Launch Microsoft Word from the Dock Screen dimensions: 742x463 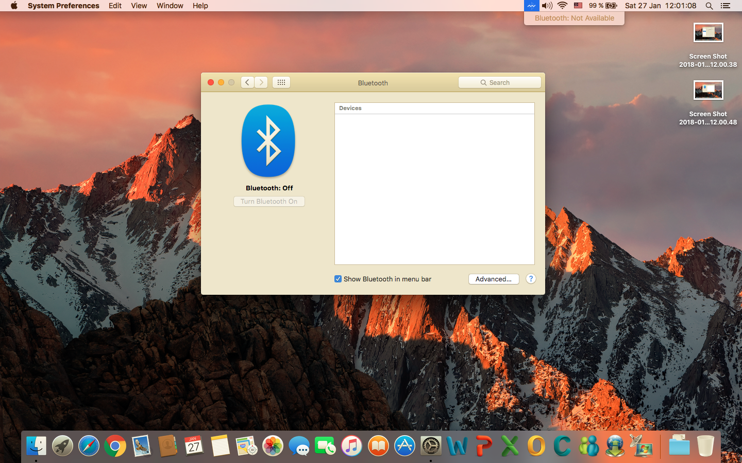[x=457, y=446]
